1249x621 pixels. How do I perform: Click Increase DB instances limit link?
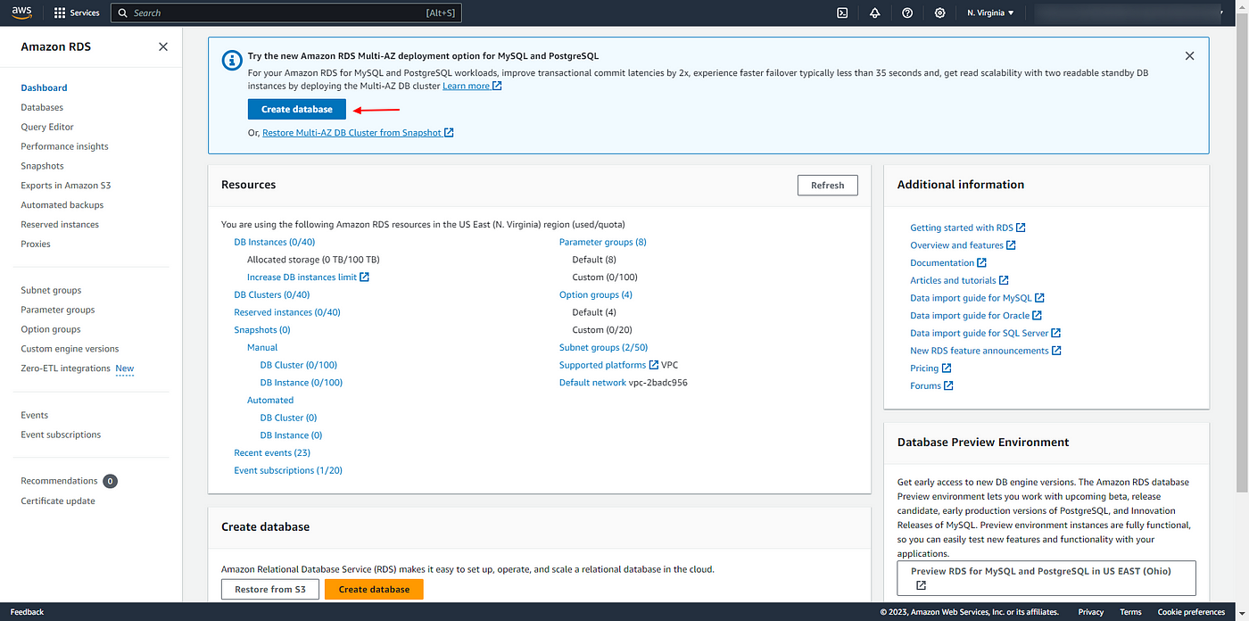pyautogui.click(x=308, y=277)
